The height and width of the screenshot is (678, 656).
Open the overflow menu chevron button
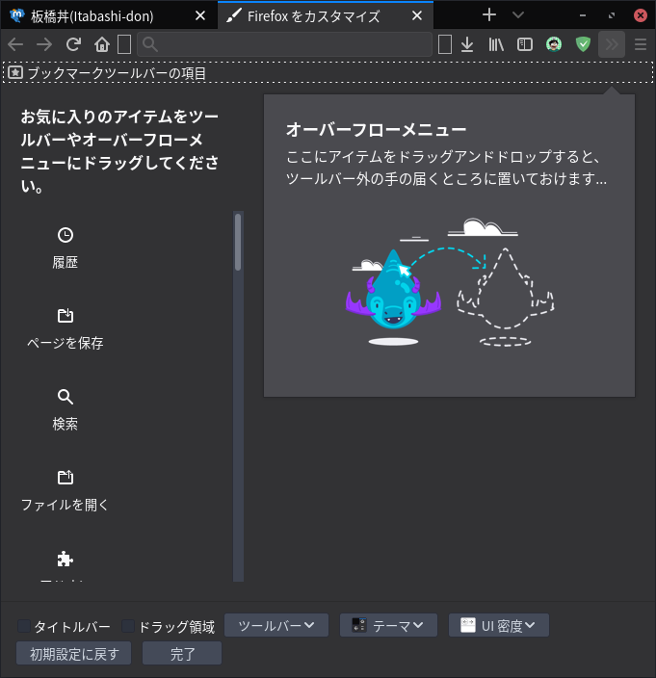[x=612, y=44]
